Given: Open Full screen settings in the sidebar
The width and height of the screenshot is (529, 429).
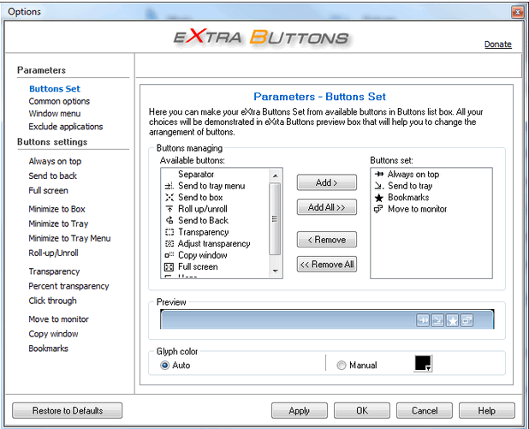Looking at the screenshot, I should point(48,190).
